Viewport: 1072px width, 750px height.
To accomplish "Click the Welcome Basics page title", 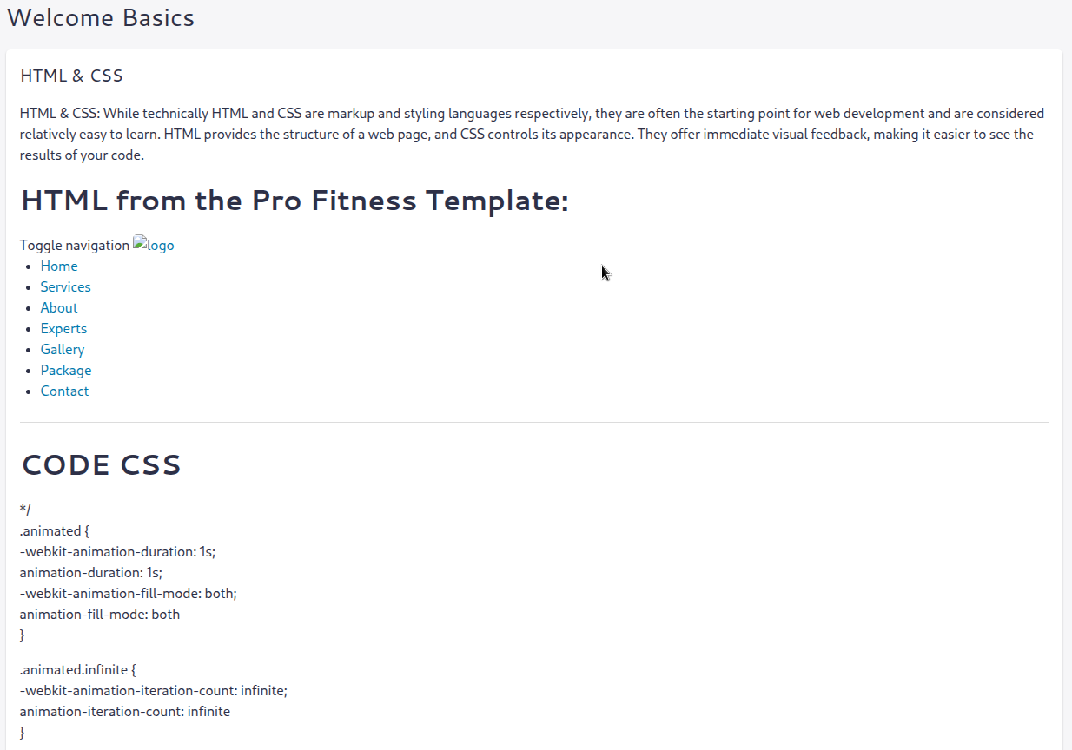I will point(101,17).
